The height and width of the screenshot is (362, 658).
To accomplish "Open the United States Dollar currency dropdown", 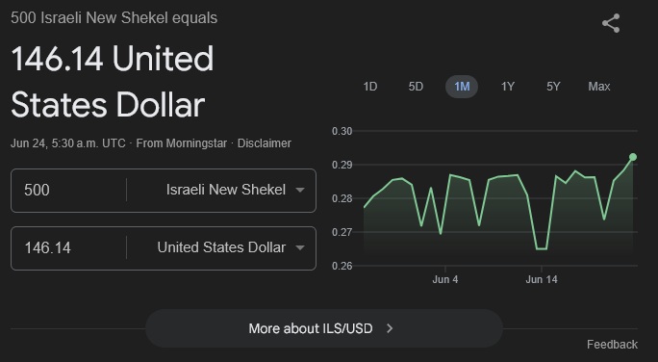I will [x=221, y=248].
